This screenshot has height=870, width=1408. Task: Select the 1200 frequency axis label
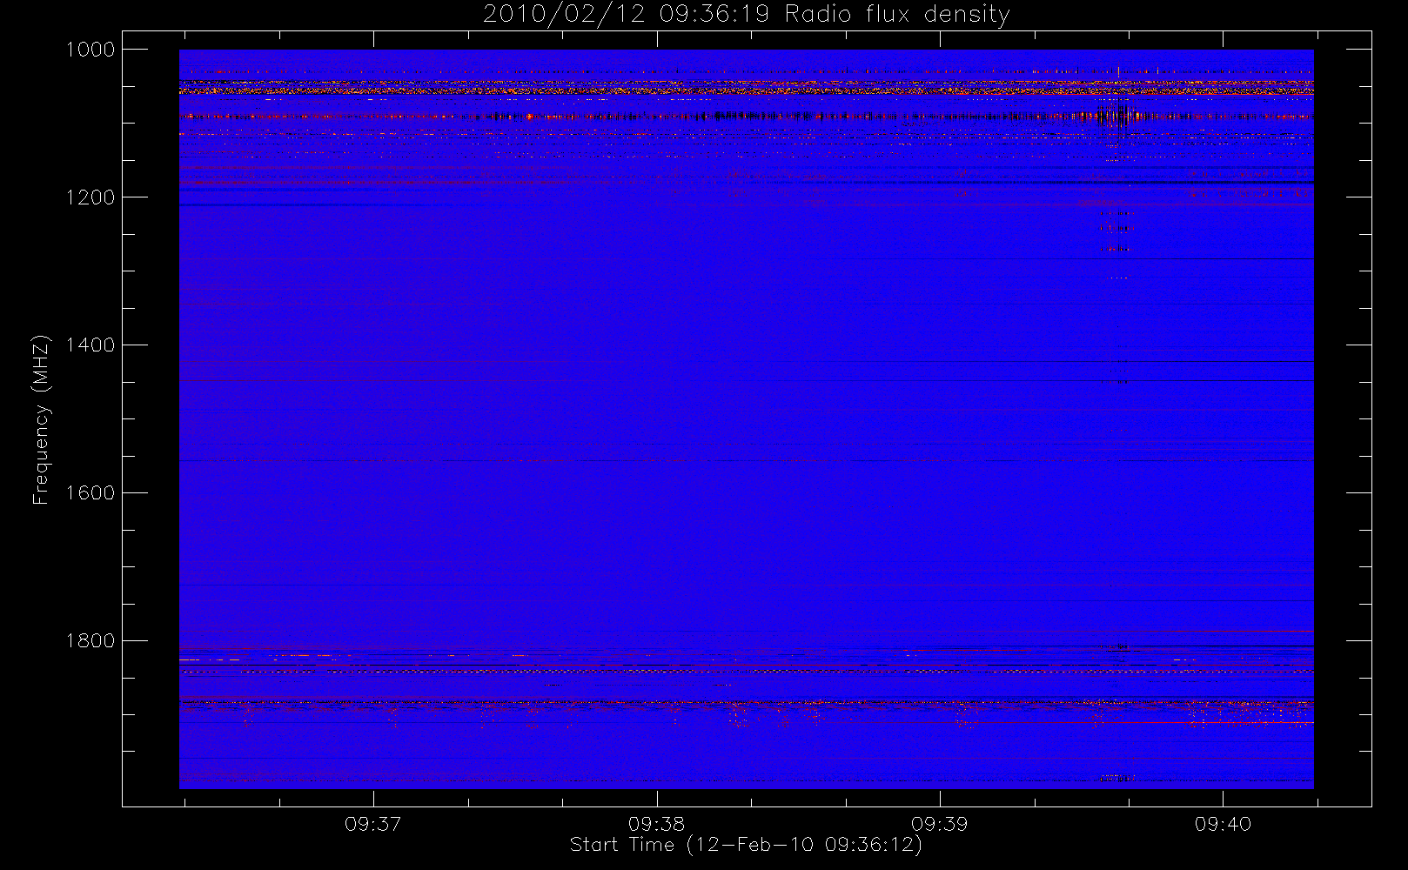91,197
